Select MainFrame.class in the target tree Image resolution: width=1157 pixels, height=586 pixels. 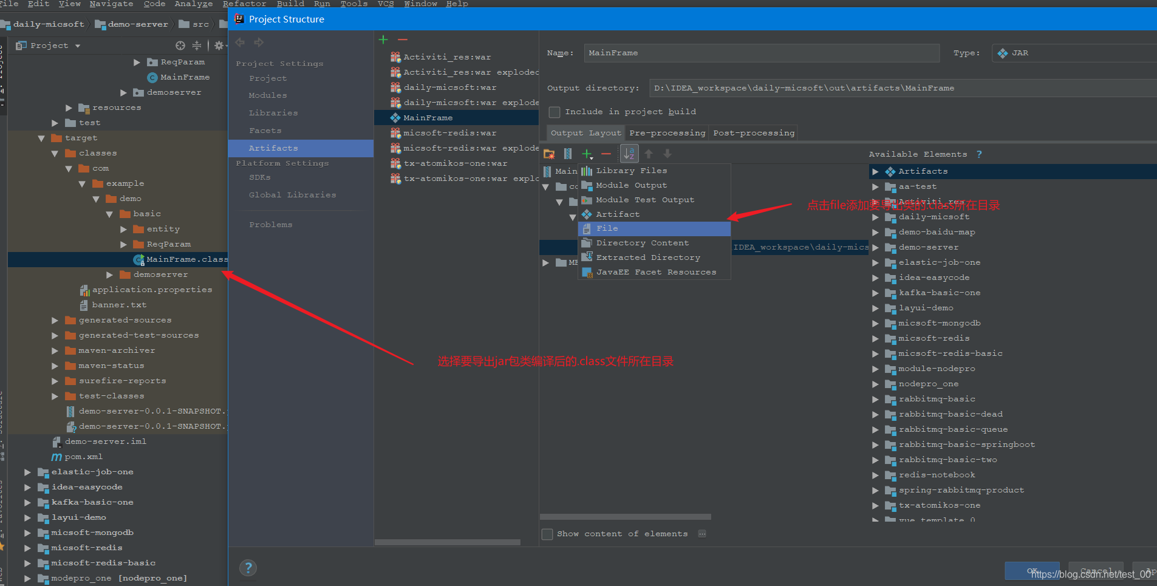[180, 259]
